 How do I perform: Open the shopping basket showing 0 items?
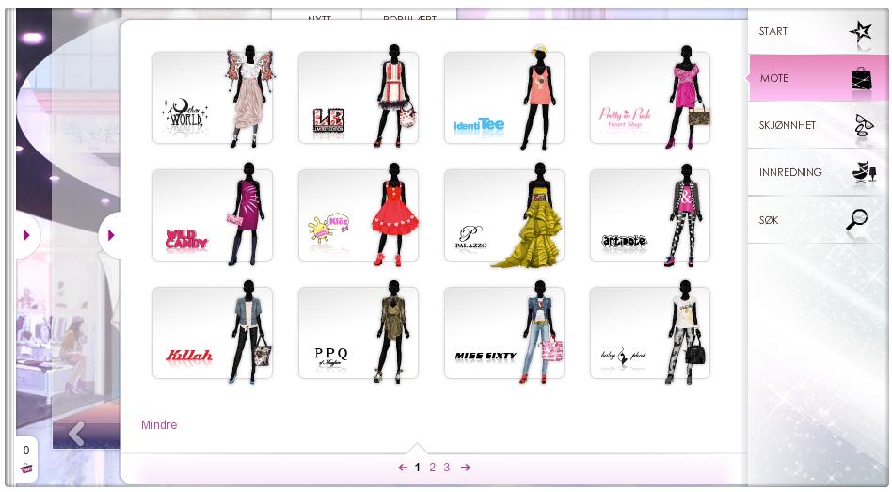26,460
